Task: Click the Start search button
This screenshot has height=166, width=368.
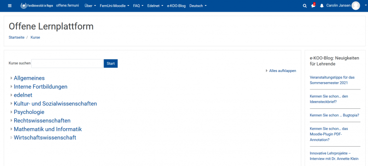Action: tap(110, 64)
